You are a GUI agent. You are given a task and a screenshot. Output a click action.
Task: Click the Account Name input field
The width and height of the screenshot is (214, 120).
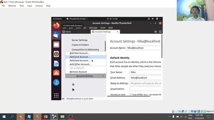(144, 48)
